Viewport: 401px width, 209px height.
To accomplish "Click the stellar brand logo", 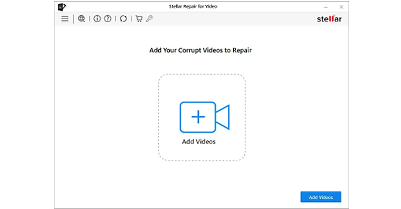I will click(x=329, y=19).
